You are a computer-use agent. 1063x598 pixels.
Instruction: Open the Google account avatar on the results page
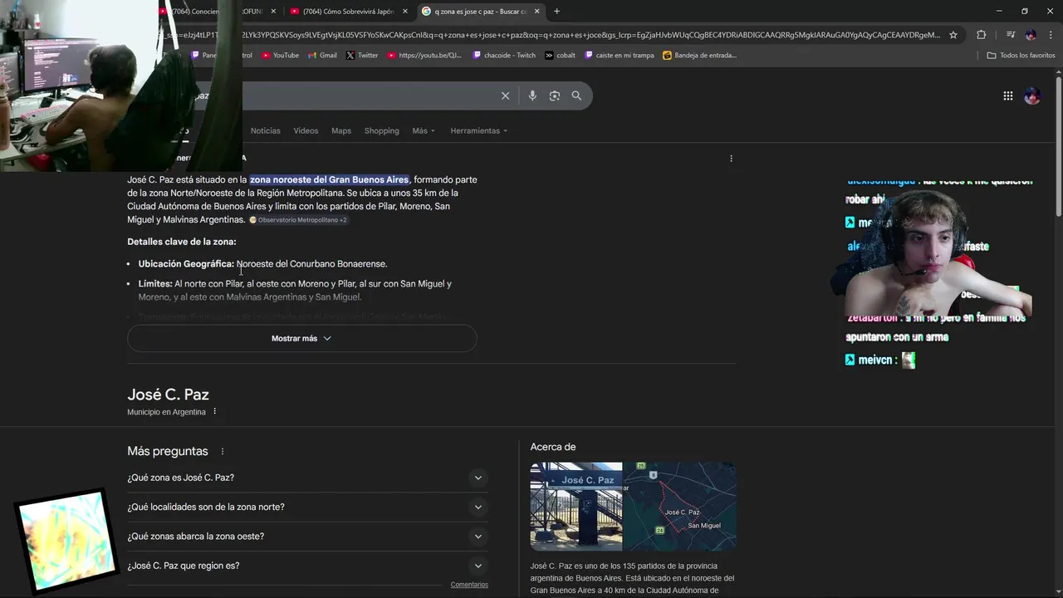[1032, 96]
